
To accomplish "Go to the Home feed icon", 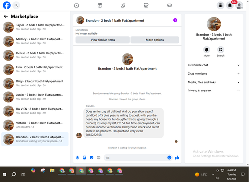I will [76, 5].
